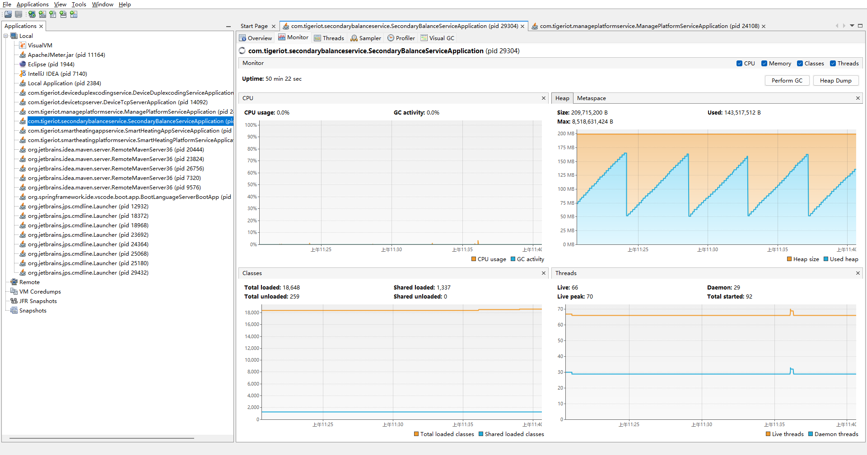Click the Overview tab icon
Image resolution: width=867 pixels, height=455 pixels.
coord(242,38)
